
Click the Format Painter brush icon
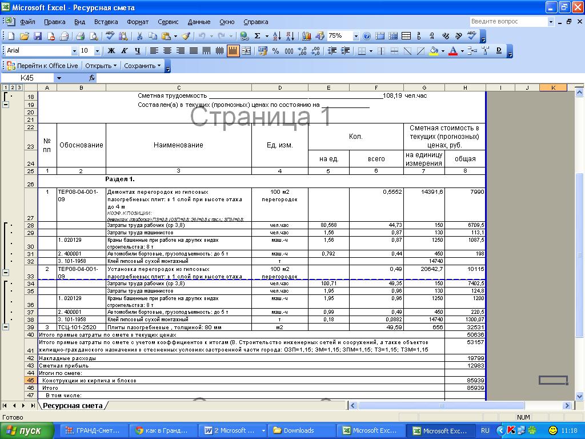pyautogui.click(x=186, y=36)
